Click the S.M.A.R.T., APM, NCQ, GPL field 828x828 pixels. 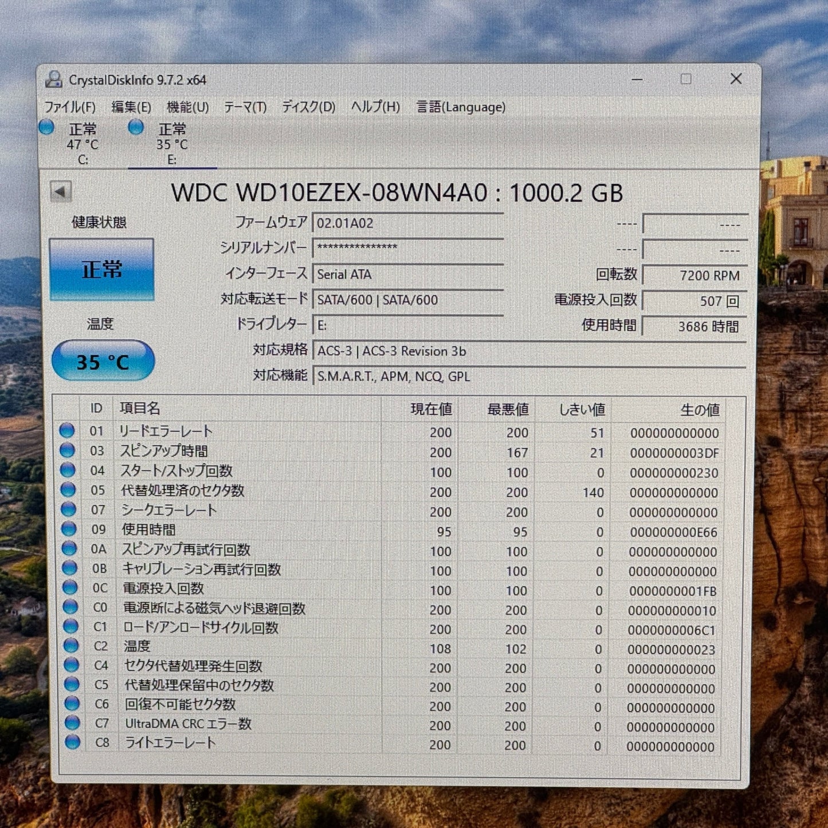tap(529, 376)
